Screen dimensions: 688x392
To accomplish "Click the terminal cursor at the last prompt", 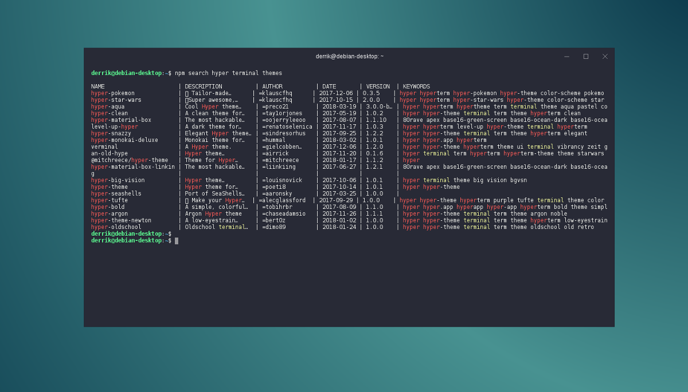I will pos(177,240).
